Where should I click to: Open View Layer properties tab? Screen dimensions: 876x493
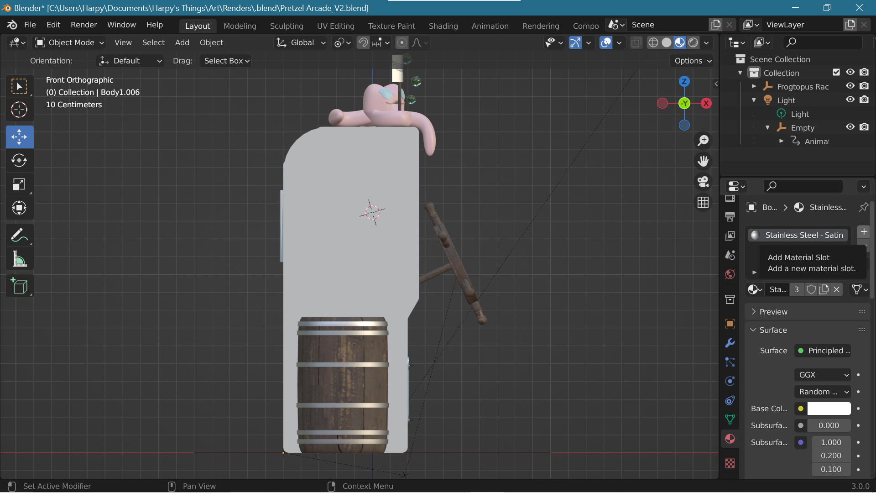coord(730,236)
